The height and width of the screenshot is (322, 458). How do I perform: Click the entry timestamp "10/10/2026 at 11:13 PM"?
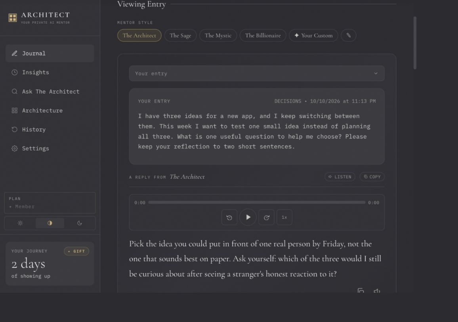point(343,101)
